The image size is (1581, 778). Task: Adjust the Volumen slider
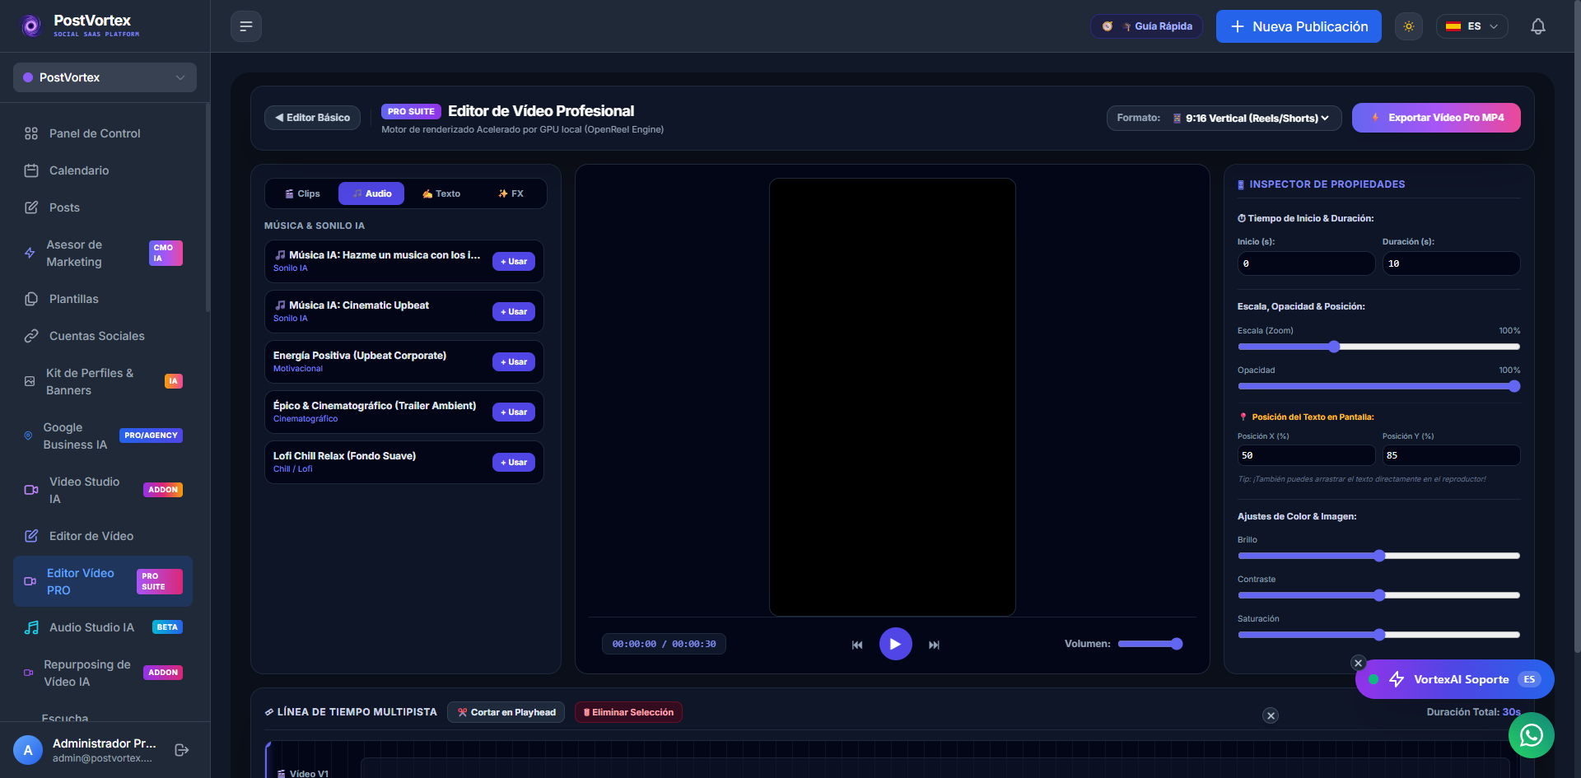coord(1150,644)
